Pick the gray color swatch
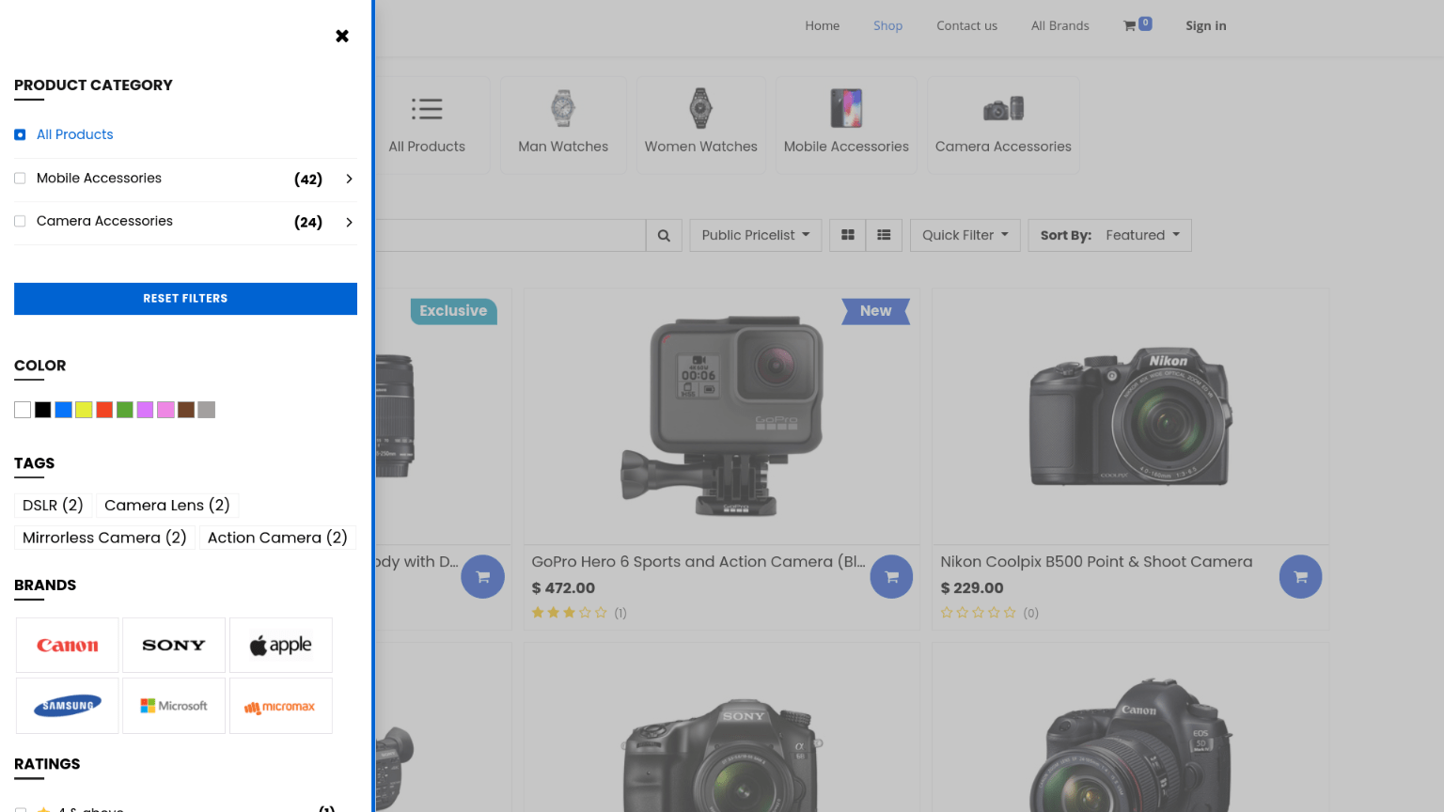This screenshot has width=1444, height=812. tap(207, 410)
